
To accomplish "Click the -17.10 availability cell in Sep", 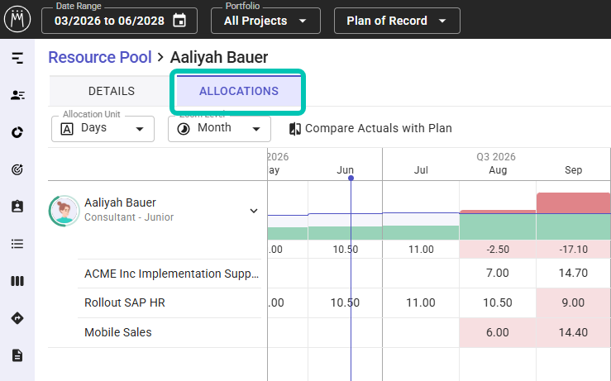I will pos(574,250).
